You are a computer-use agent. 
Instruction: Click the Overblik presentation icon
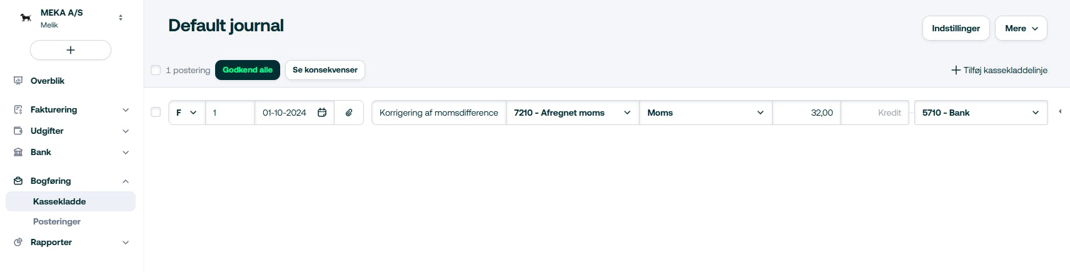(18, 81)
